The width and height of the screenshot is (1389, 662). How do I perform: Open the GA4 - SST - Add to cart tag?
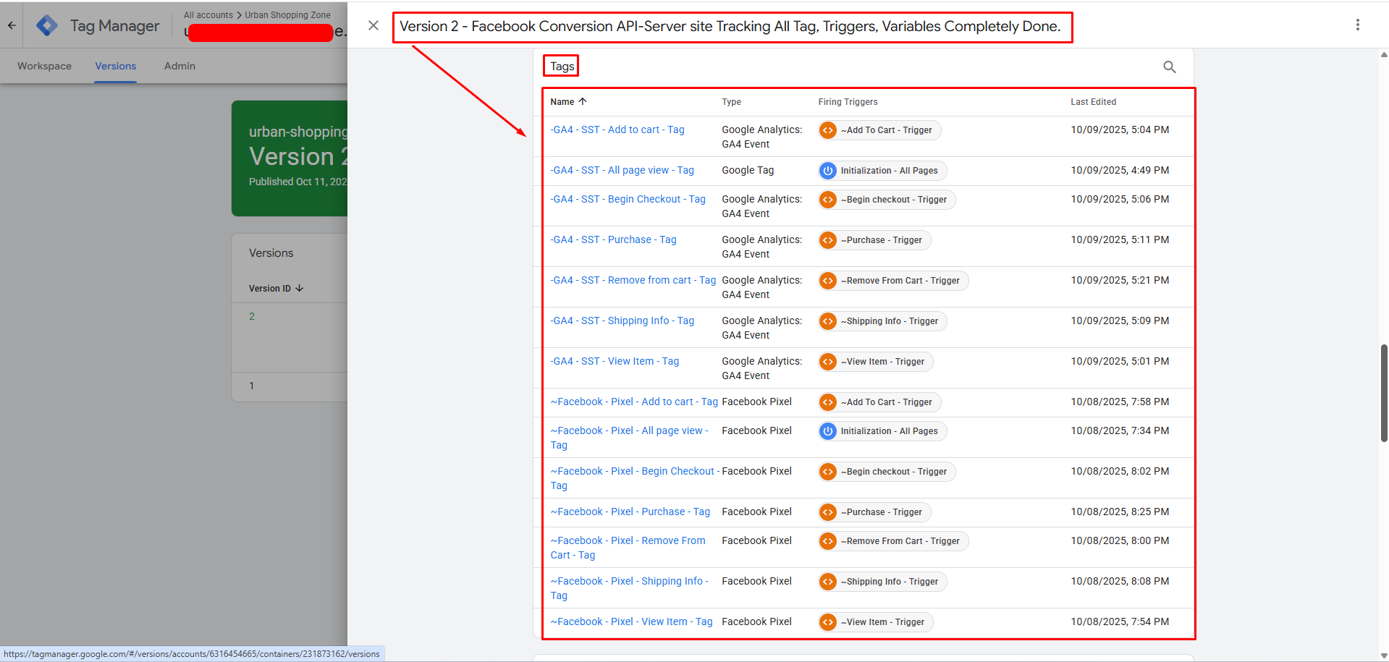pyautogui.click(x=617, y=130)
